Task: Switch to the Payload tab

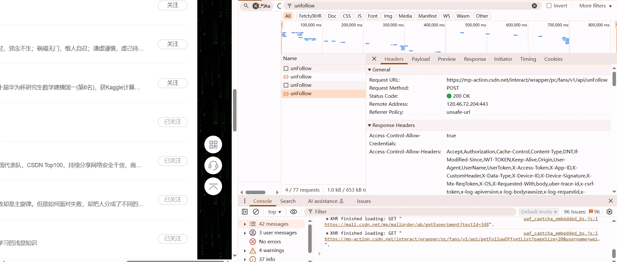Action: (421, 59)
